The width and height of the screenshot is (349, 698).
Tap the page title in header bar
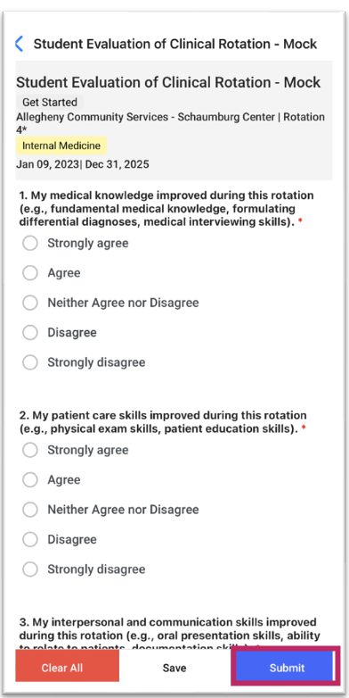coord(175,44)
